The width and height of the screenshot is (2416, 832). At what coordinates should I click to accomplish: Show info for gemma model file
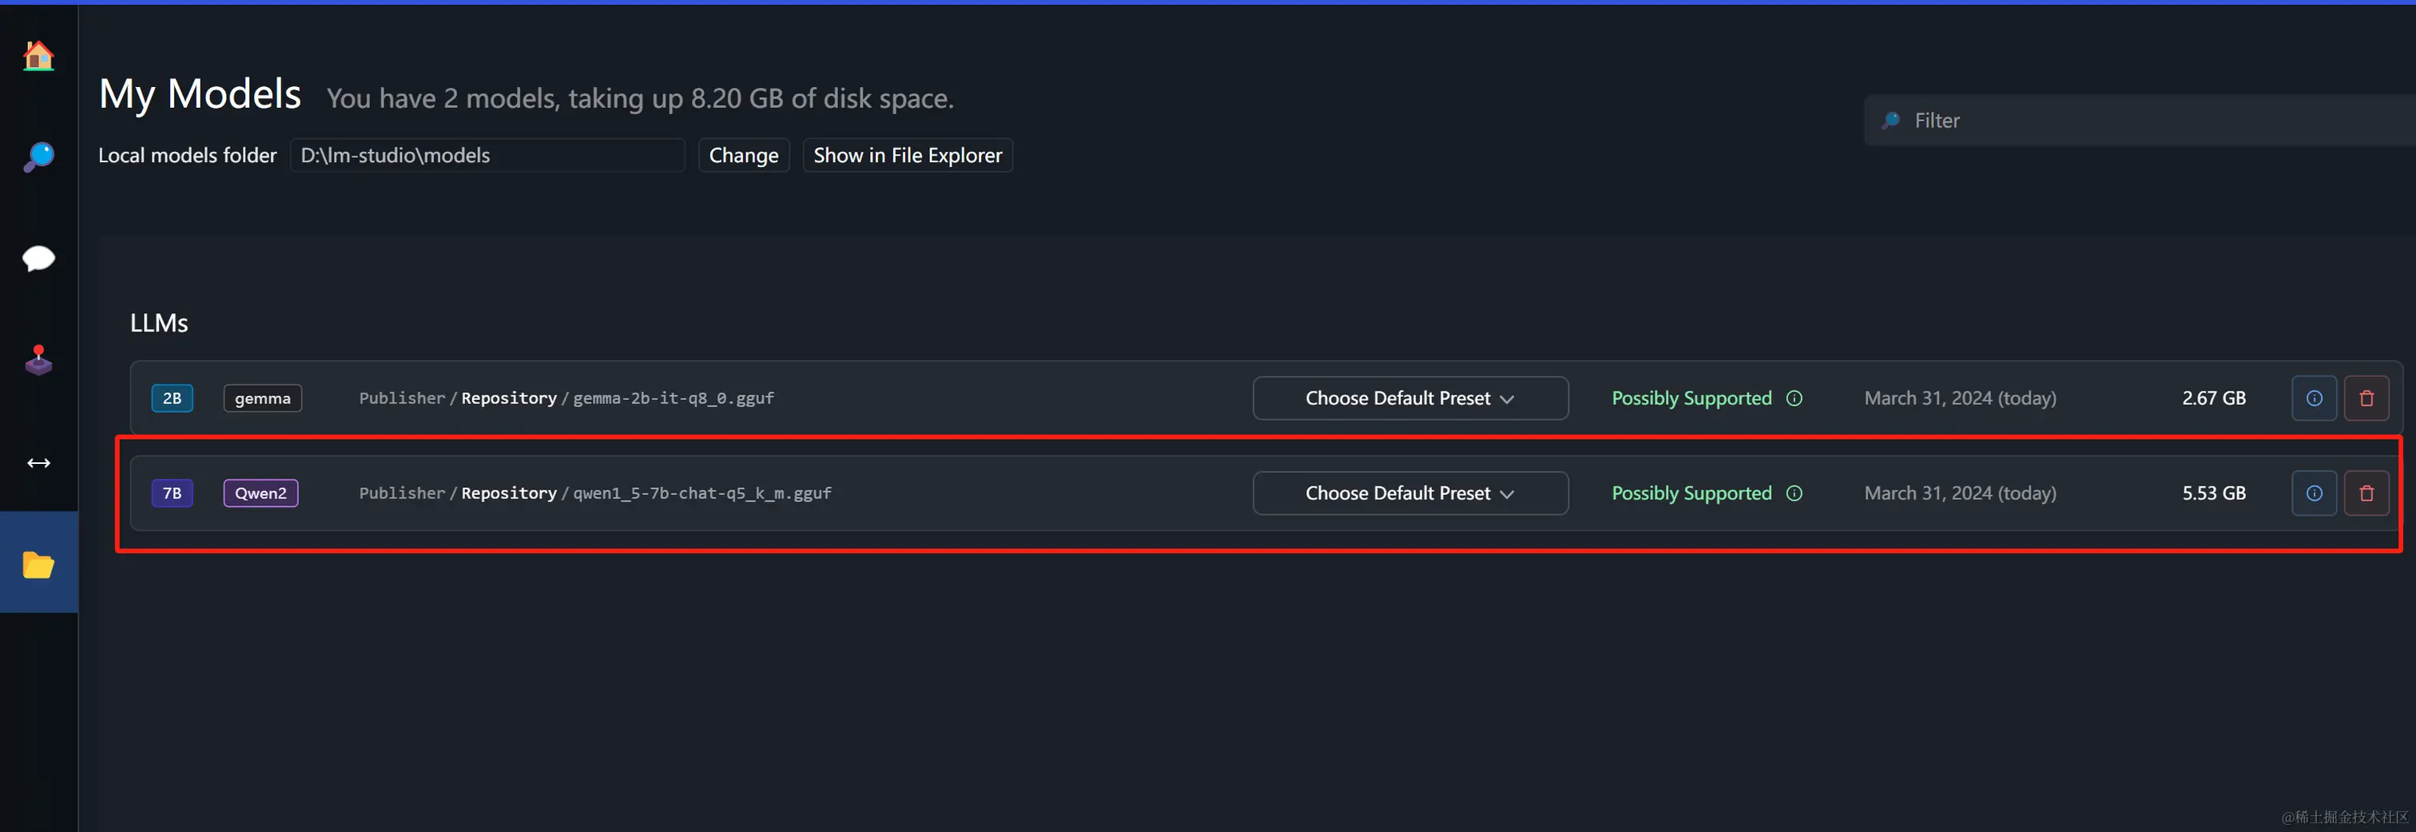2314,398
